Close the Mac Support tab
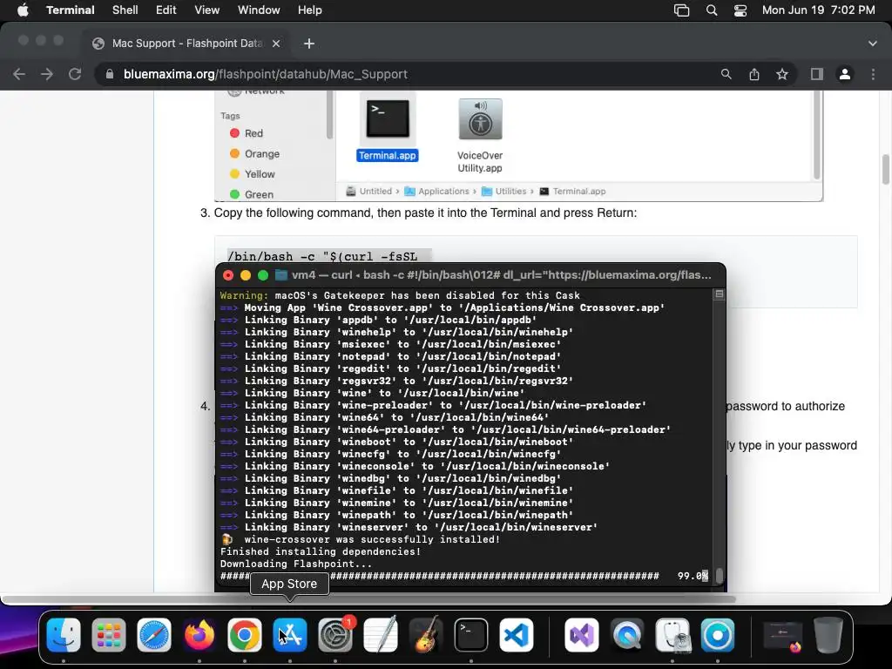The width and height of the screenshot is (892, 669). pos(276,44)
